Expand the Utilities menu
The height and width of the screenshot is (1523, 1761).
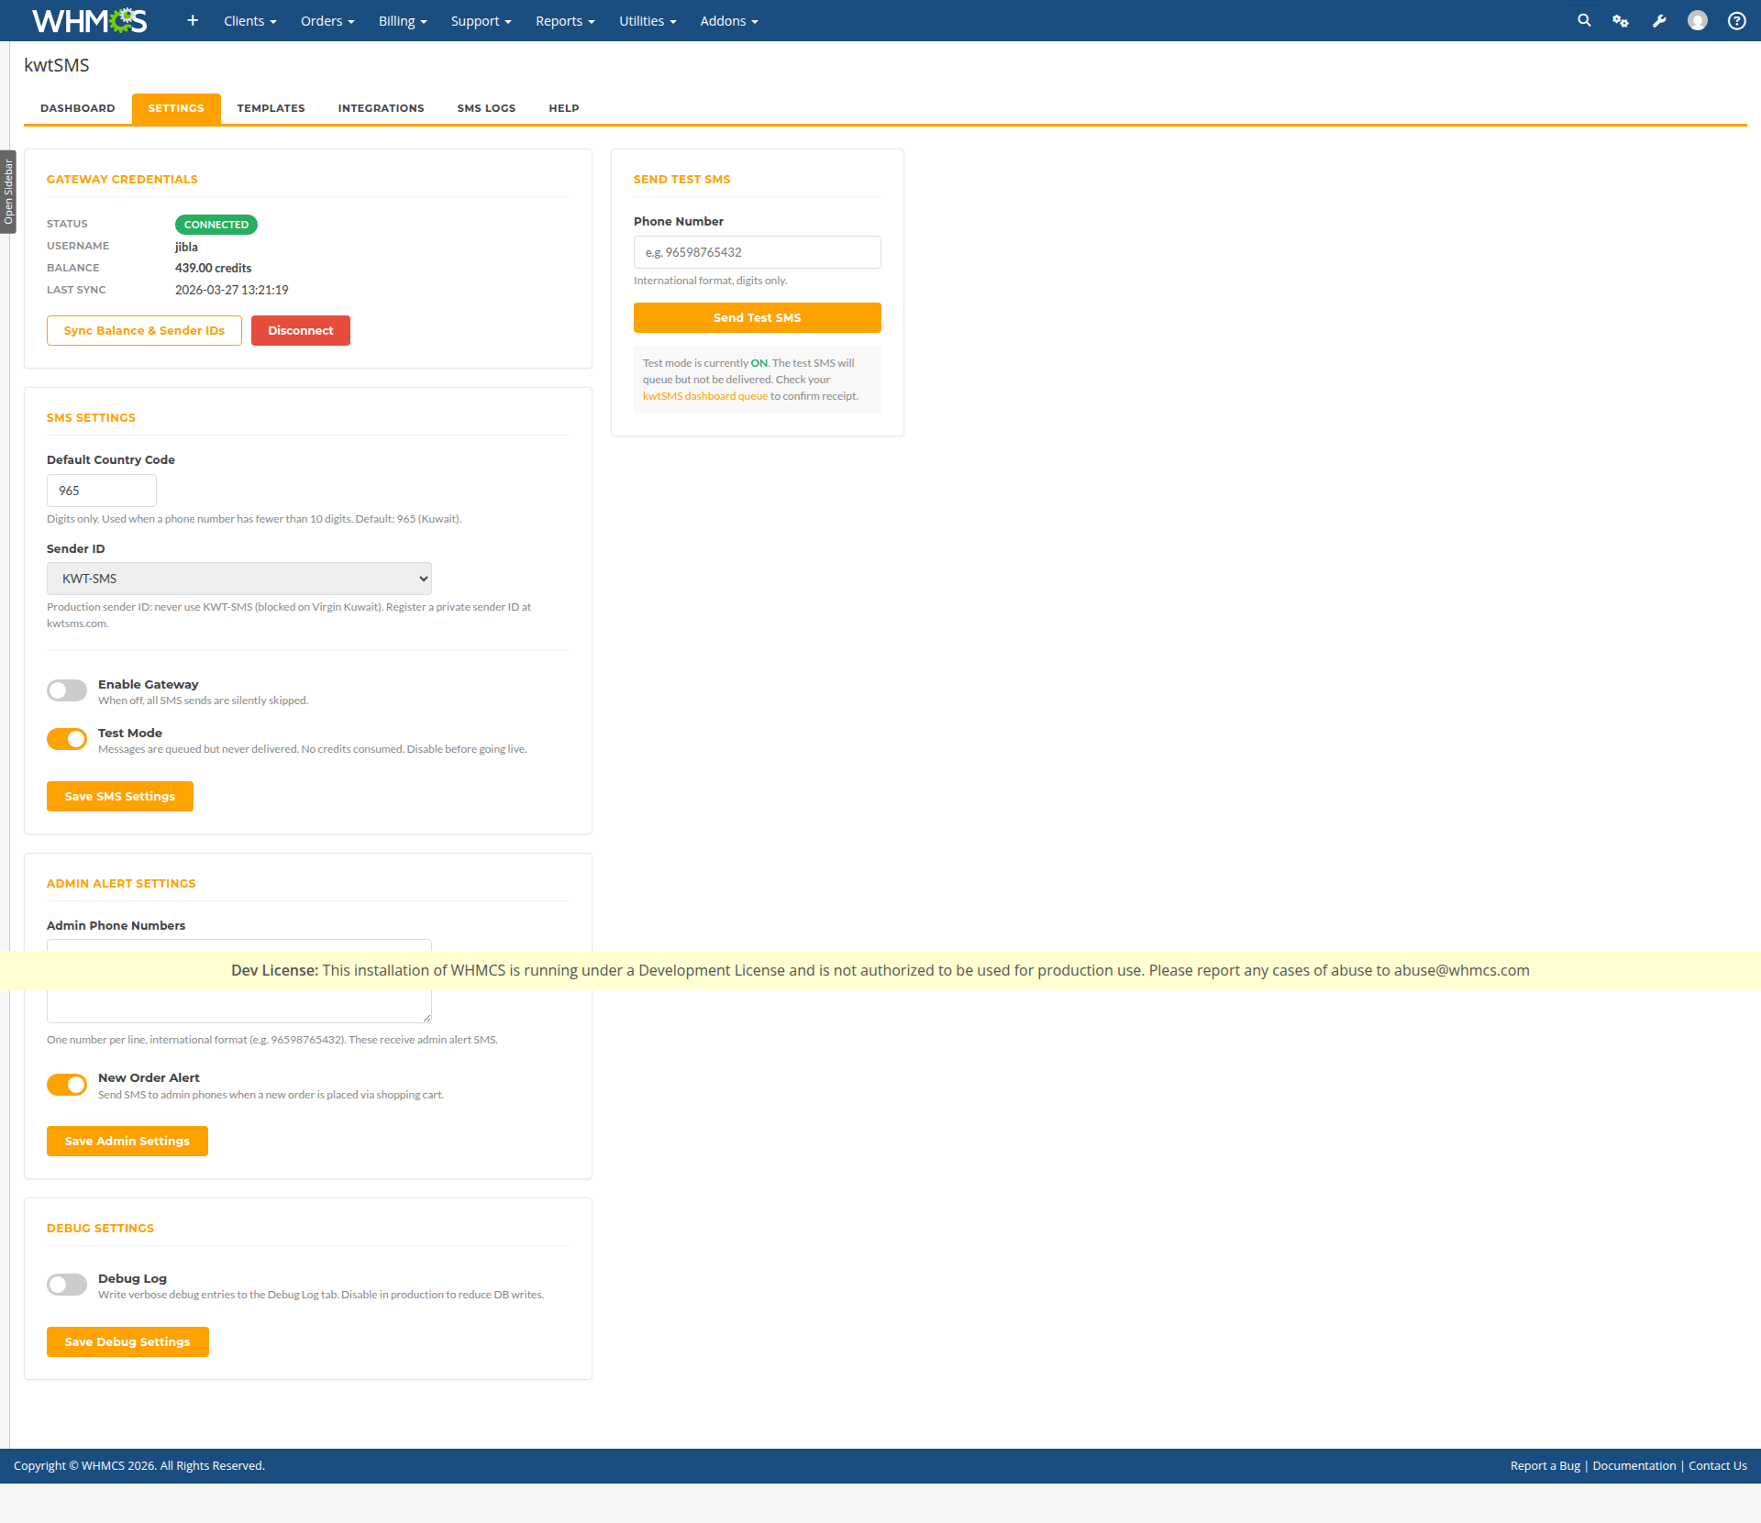point(647,20)
